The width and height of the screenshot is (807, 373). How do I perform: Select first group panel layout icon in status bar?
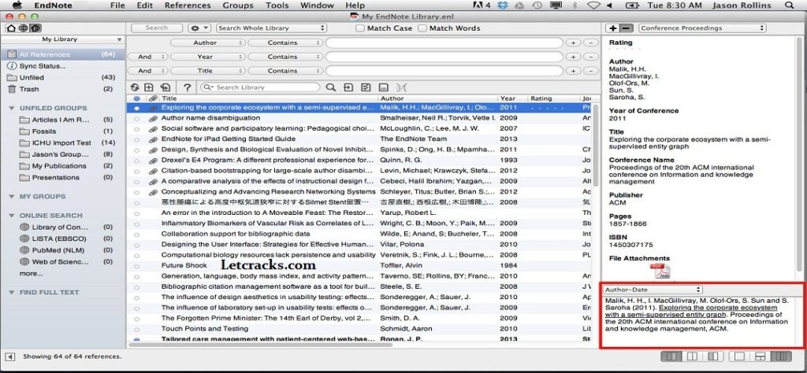coord(670,356)
